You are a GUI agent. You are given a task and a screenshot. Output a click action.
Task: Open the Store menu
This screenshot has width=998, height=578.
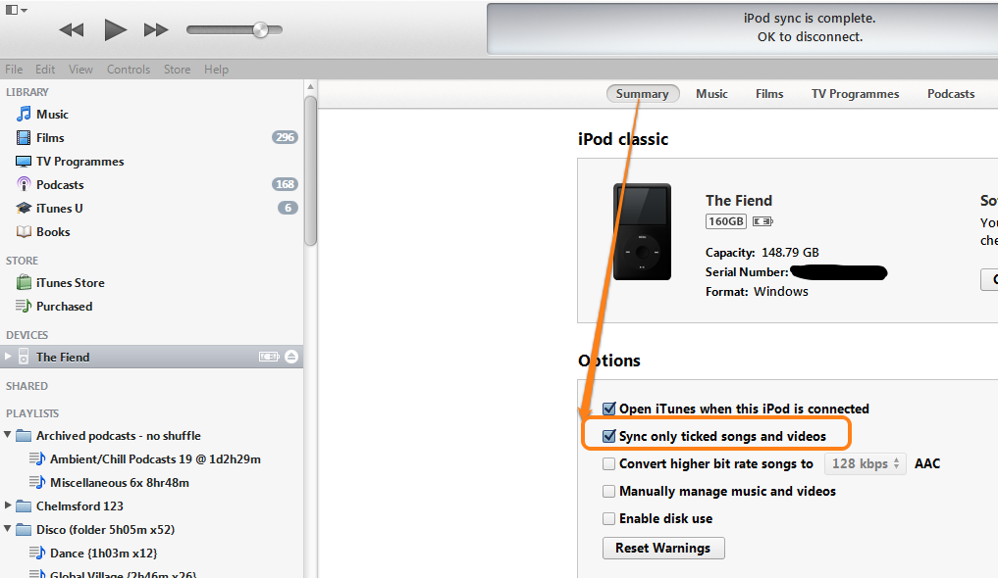tap(177, 70)
